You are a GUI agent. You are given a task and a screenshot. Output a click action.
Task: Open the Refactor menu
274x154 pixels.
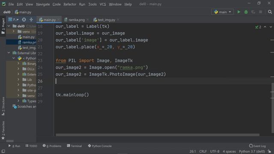pos(70,4)
